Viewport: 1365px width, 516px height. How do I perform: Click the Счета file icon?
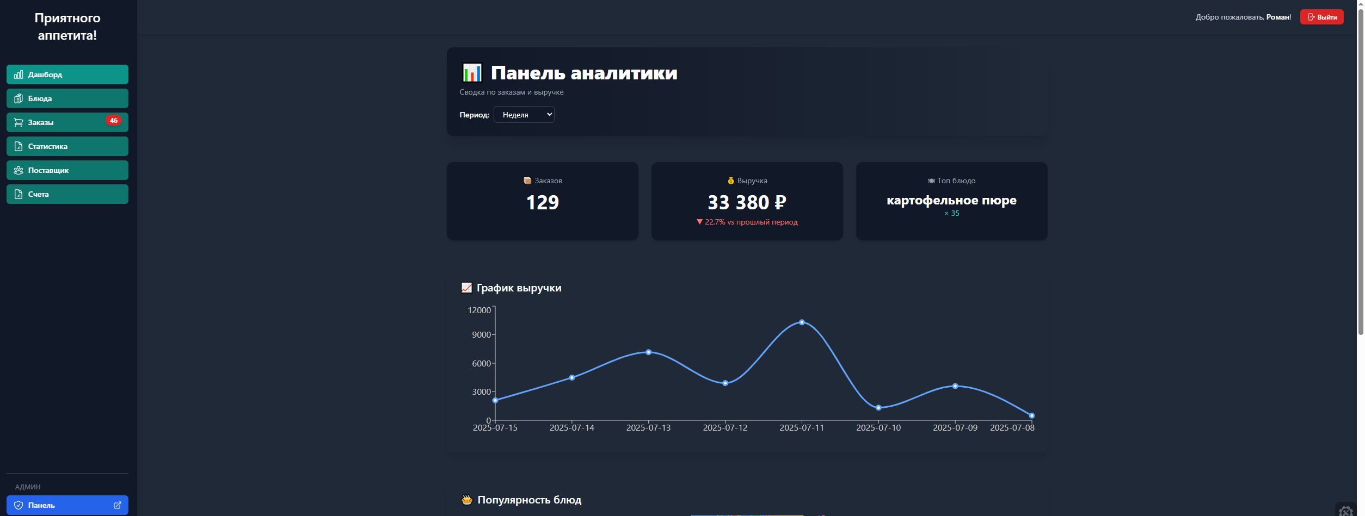pyautogui.click(x=19, y=194)
